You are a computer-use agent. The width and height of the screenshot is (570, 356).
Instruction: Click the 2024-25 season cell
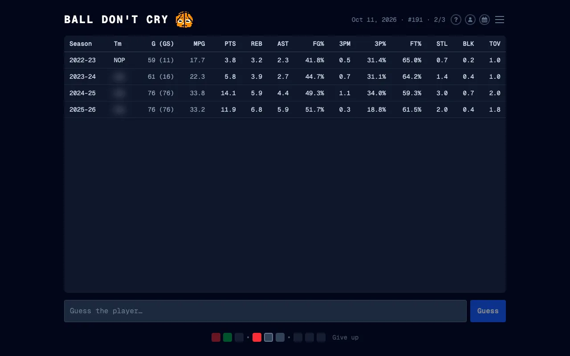82,93
